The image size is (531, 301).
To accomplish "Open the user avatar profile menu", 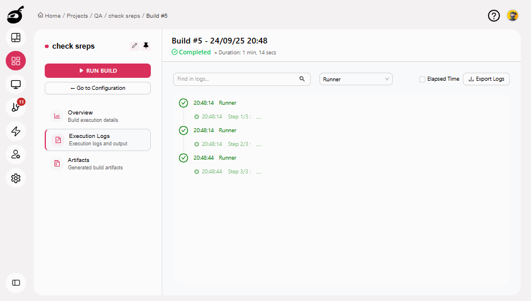I will (x=513, y=15).
